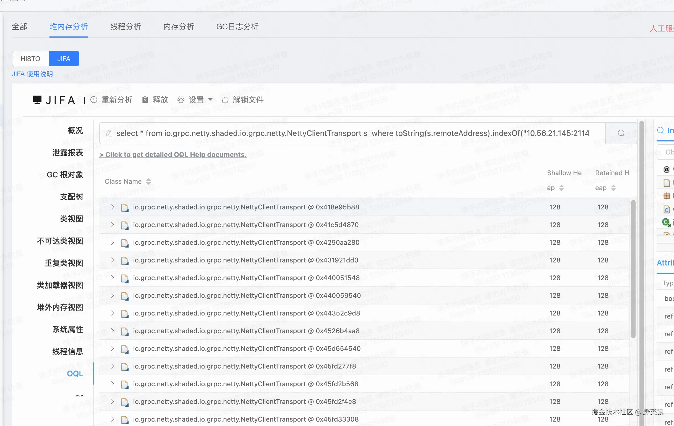Open detailed OQL Help documents link
The height and width of the screenshot is (426, 674).
[x=173, y=155]
